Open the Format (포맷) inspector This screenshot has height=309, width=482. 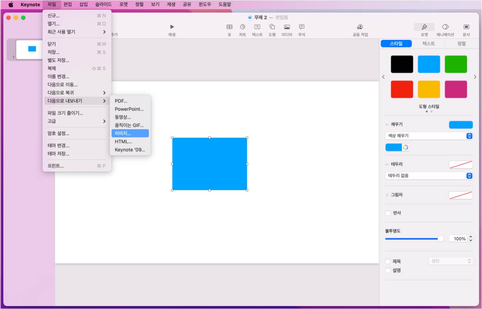(x=424, y=27)
